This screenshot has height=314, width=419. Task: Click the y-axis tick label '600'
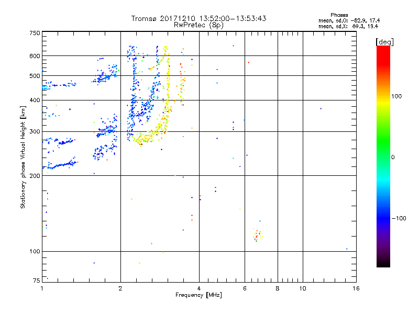[35, 56]
